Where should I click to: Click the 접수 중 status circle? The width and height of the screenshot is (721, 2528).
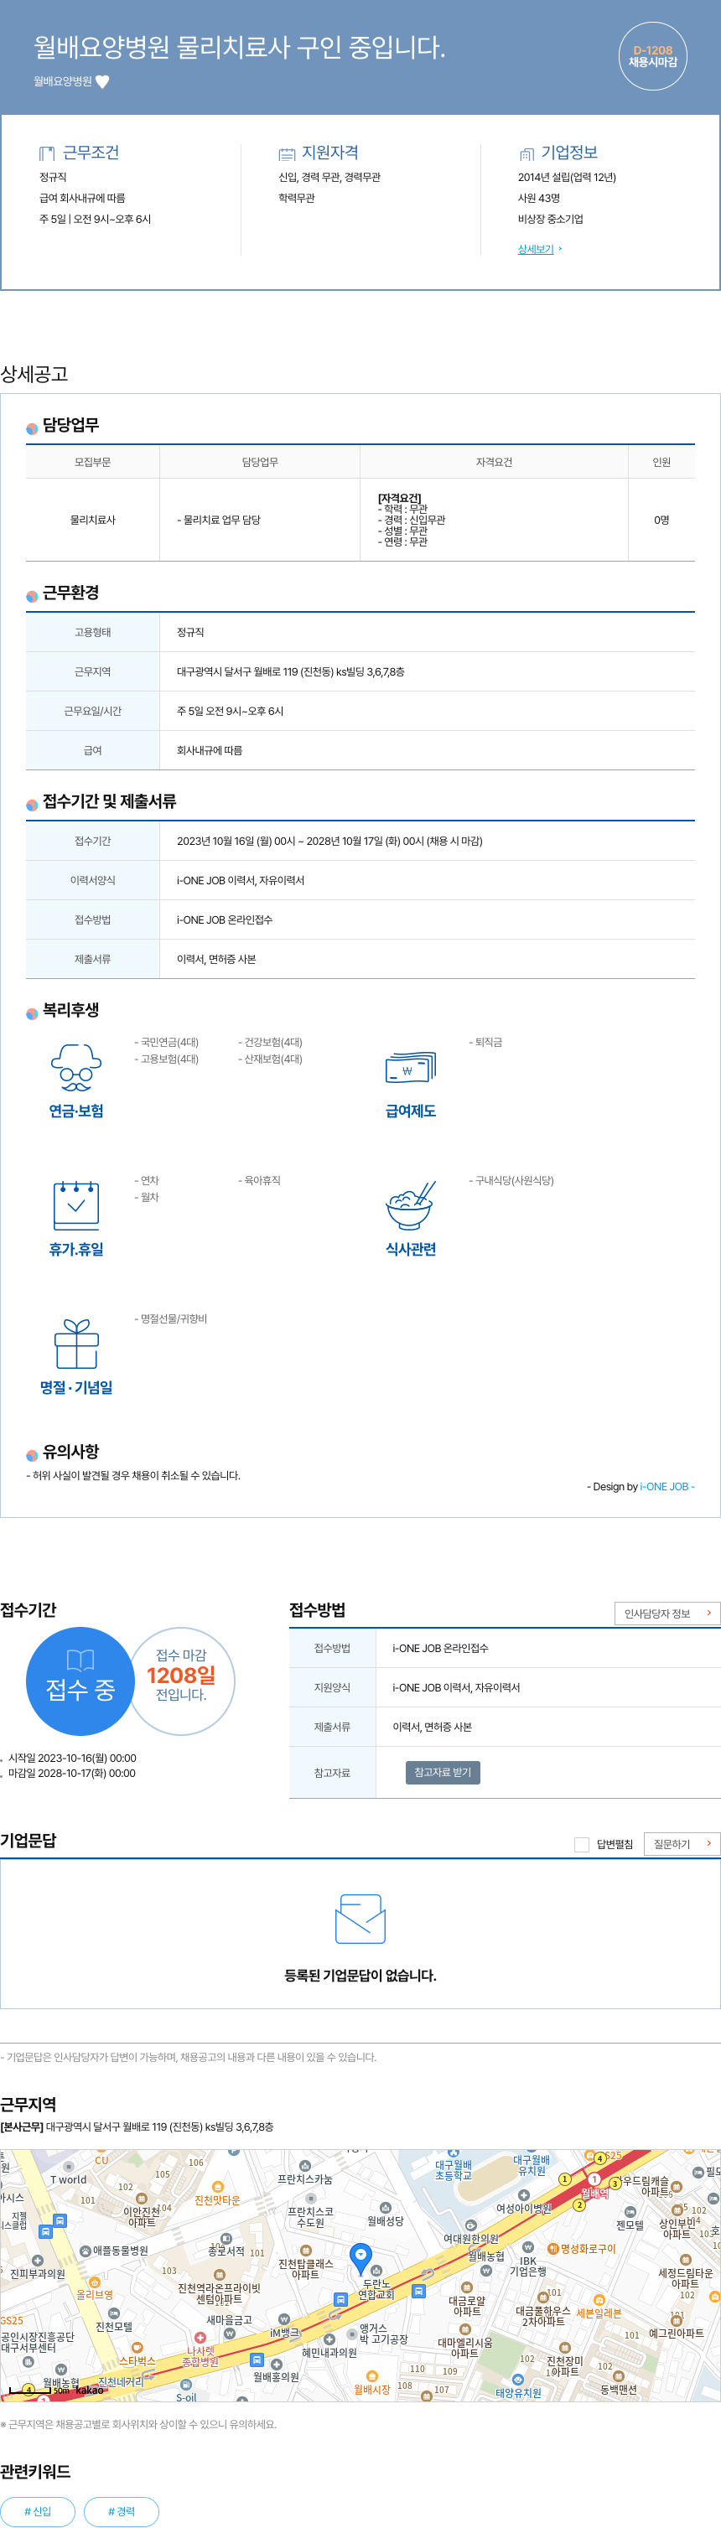80,1681
